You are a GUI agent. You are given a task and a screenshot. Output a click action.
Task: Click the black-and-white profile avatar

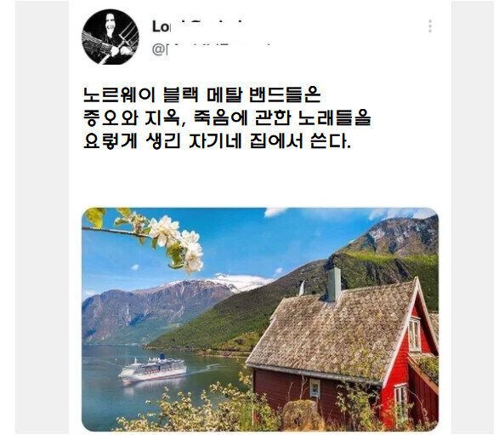click(x=111, y=37)
